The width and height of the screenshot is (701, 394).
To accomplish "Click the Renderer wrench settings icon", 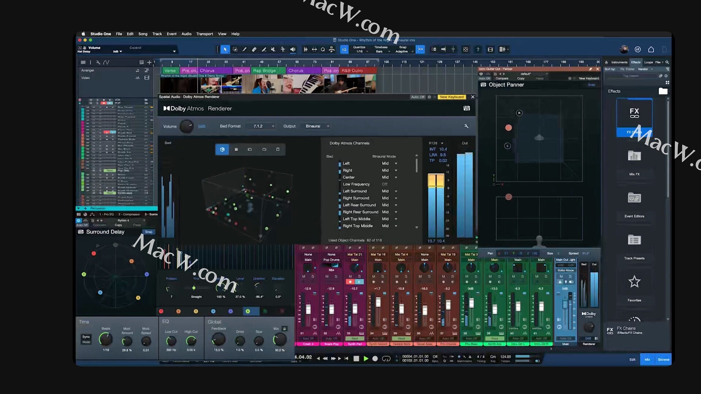I will [466, 126].
